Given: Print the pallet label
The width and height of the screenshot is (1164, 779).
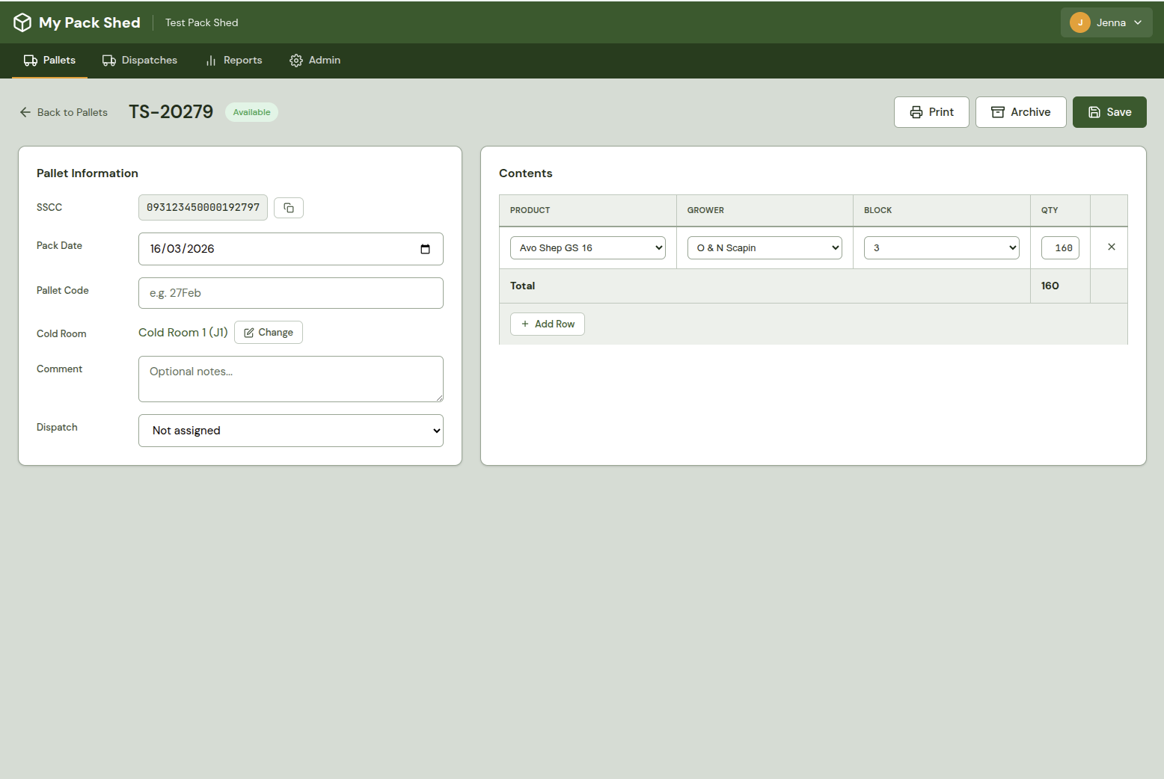Looking at the screenshot, I should coord(931,112).
